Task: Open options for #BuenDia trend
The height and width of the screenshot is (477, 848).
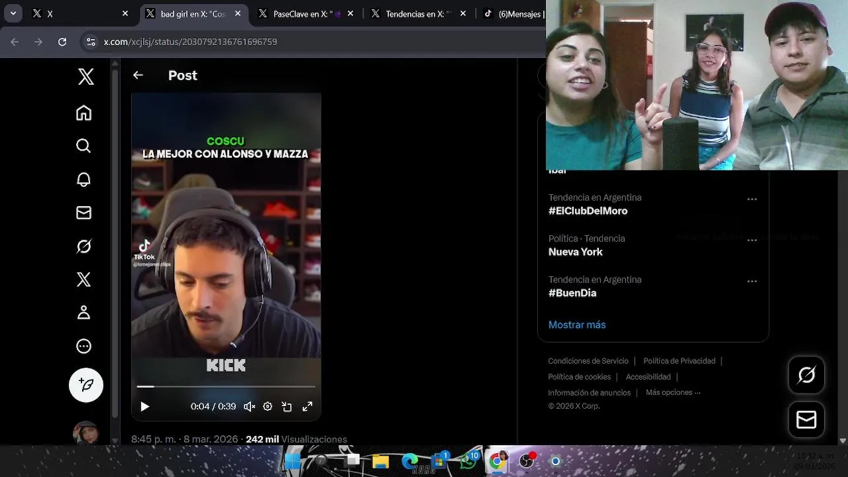Action: coord(752,281)
